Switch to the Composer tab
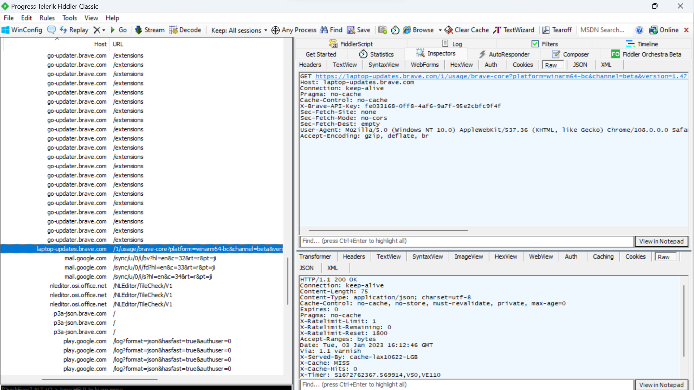Image resolution: width=694 pixels, height=390 pixels. tap(575, 54)
